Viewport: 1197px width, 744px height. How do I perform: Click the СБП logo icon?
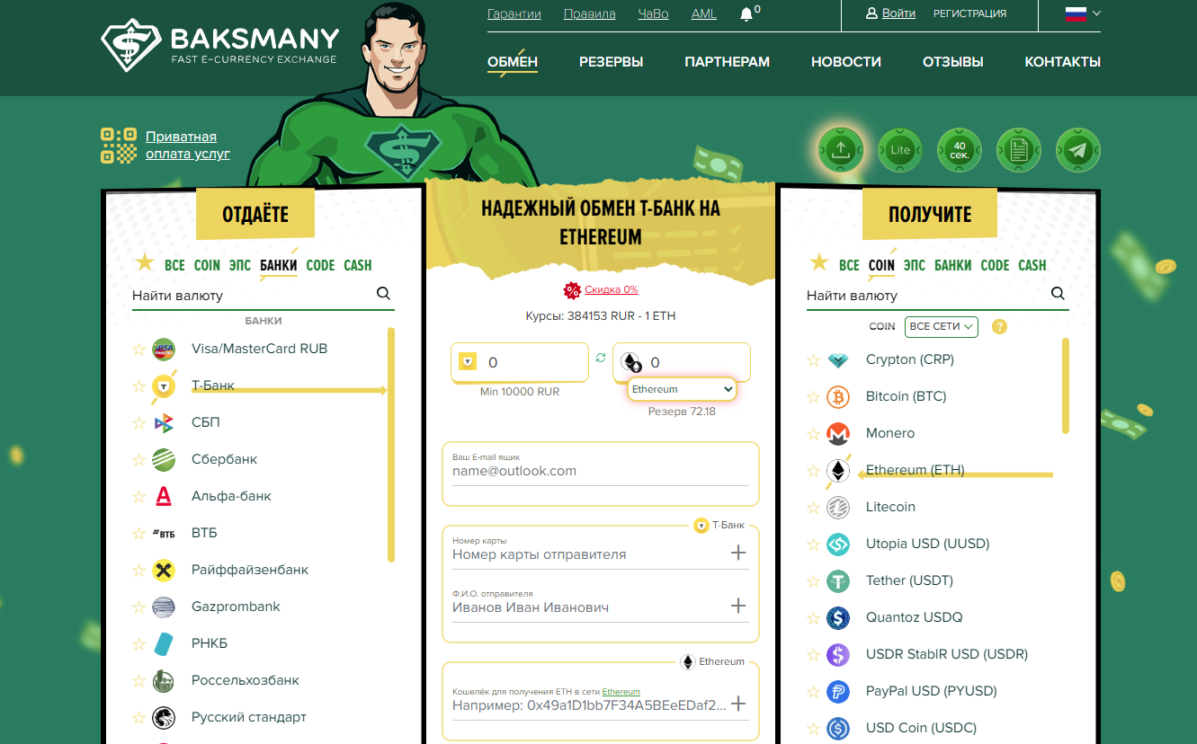click(164, 422)
